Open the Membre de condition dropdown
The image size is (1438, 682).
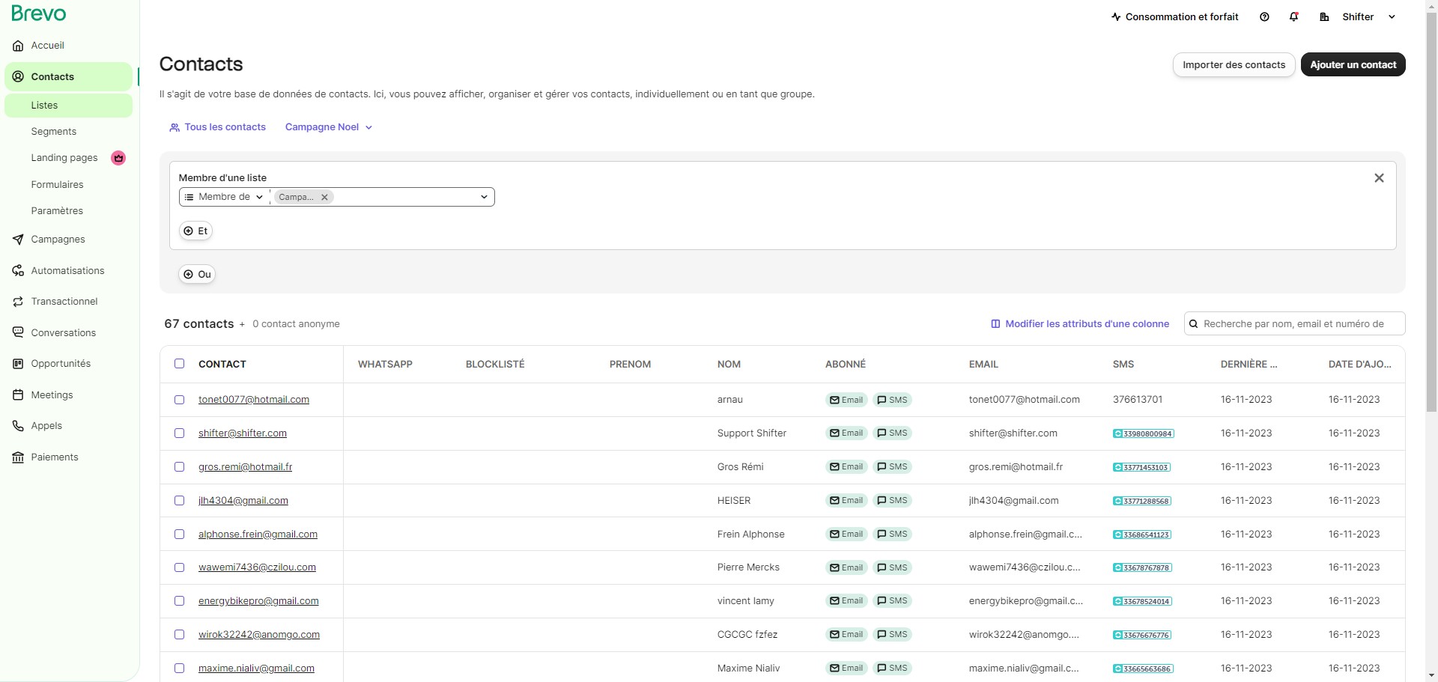point(225,197)
